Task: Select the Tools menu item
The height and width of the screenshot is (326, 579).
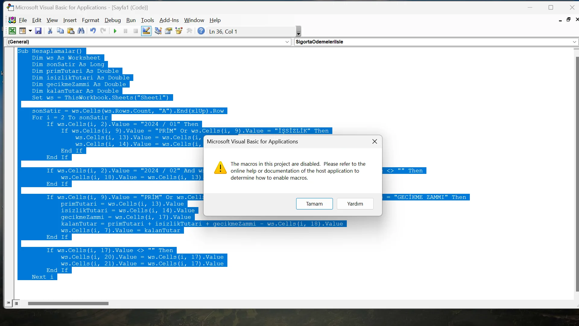Action: [x=147, y=20]
